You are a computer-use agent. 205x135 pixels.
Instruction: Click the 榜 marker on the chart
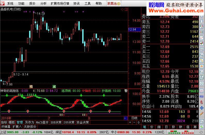pyautogui.click(x=31, y=86)
